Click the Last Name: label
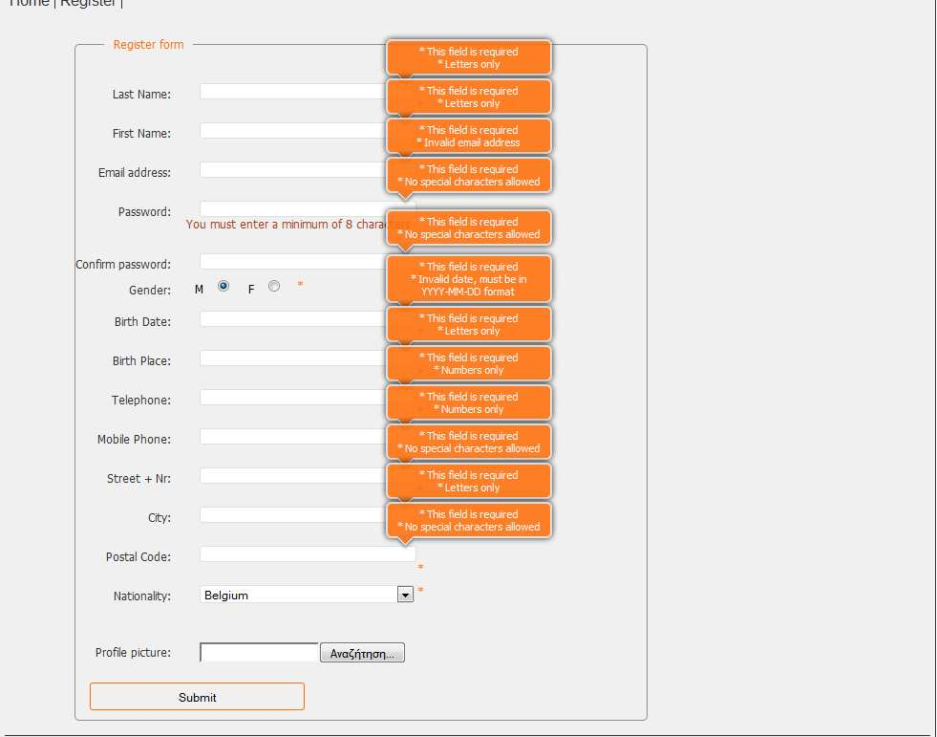 pos(141,94)
